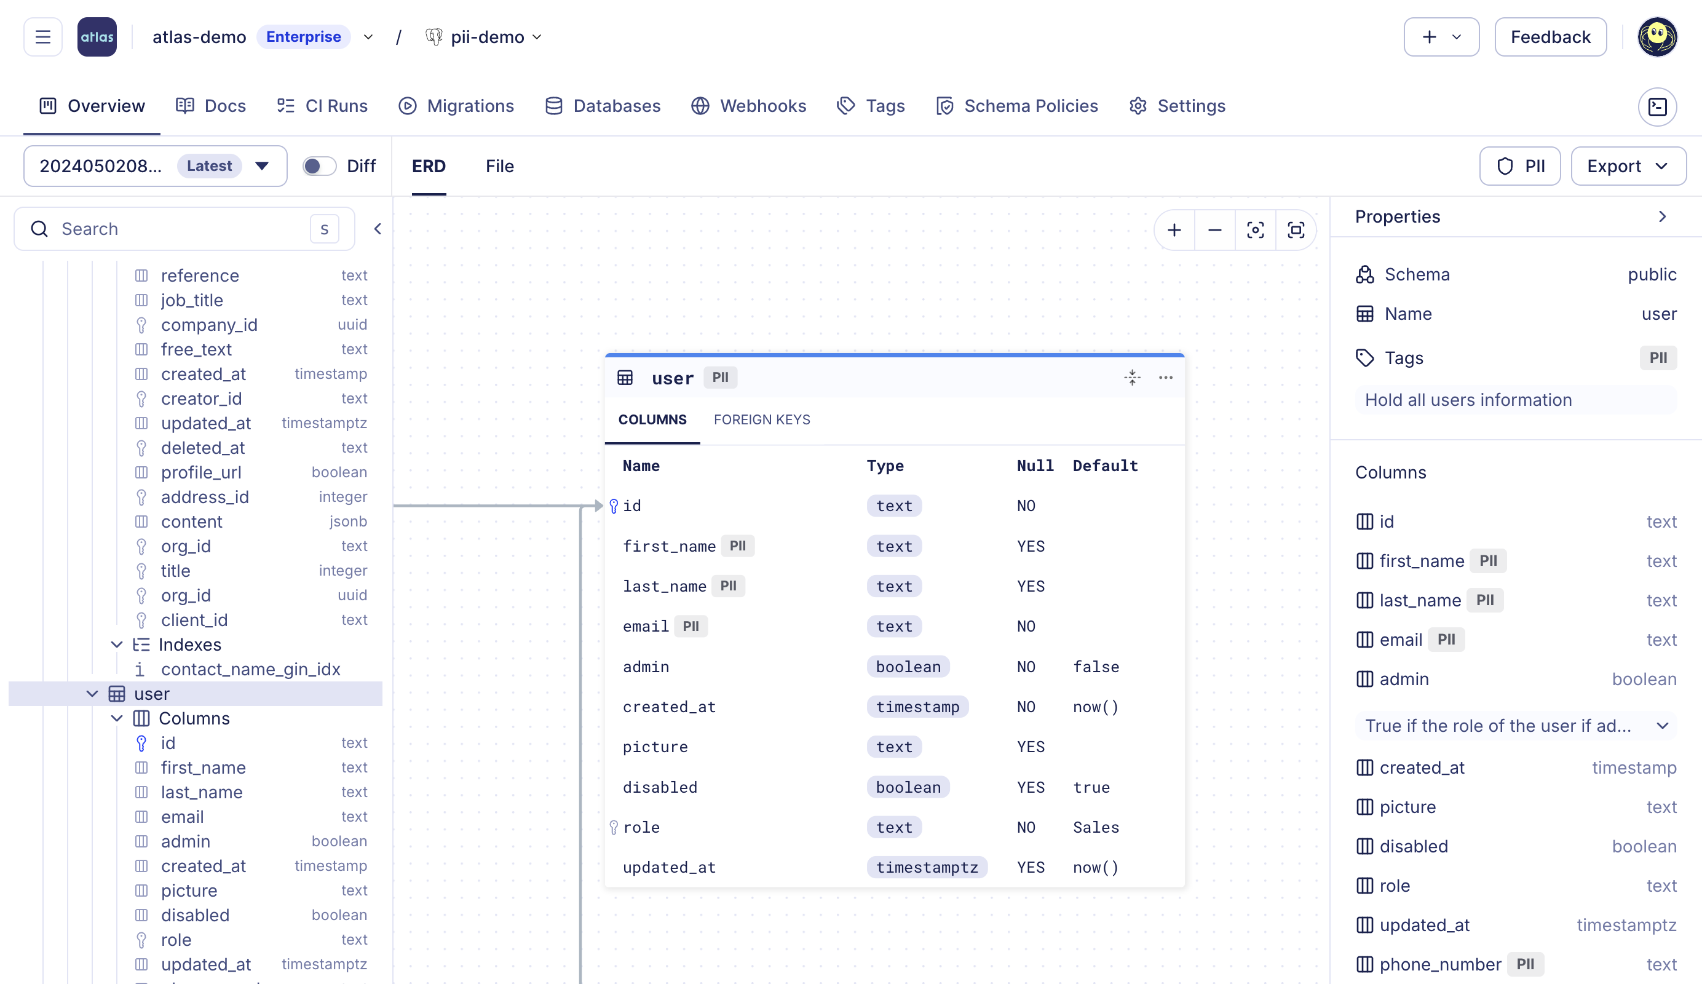Click the Atlas logo icon
The width and height of the screenshot is (1702, 984).
tap(97, 36)
